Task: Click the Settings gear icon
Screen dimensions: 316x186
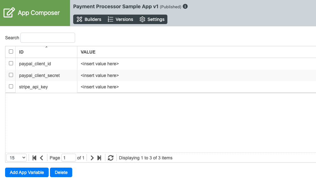Action: 142,19
